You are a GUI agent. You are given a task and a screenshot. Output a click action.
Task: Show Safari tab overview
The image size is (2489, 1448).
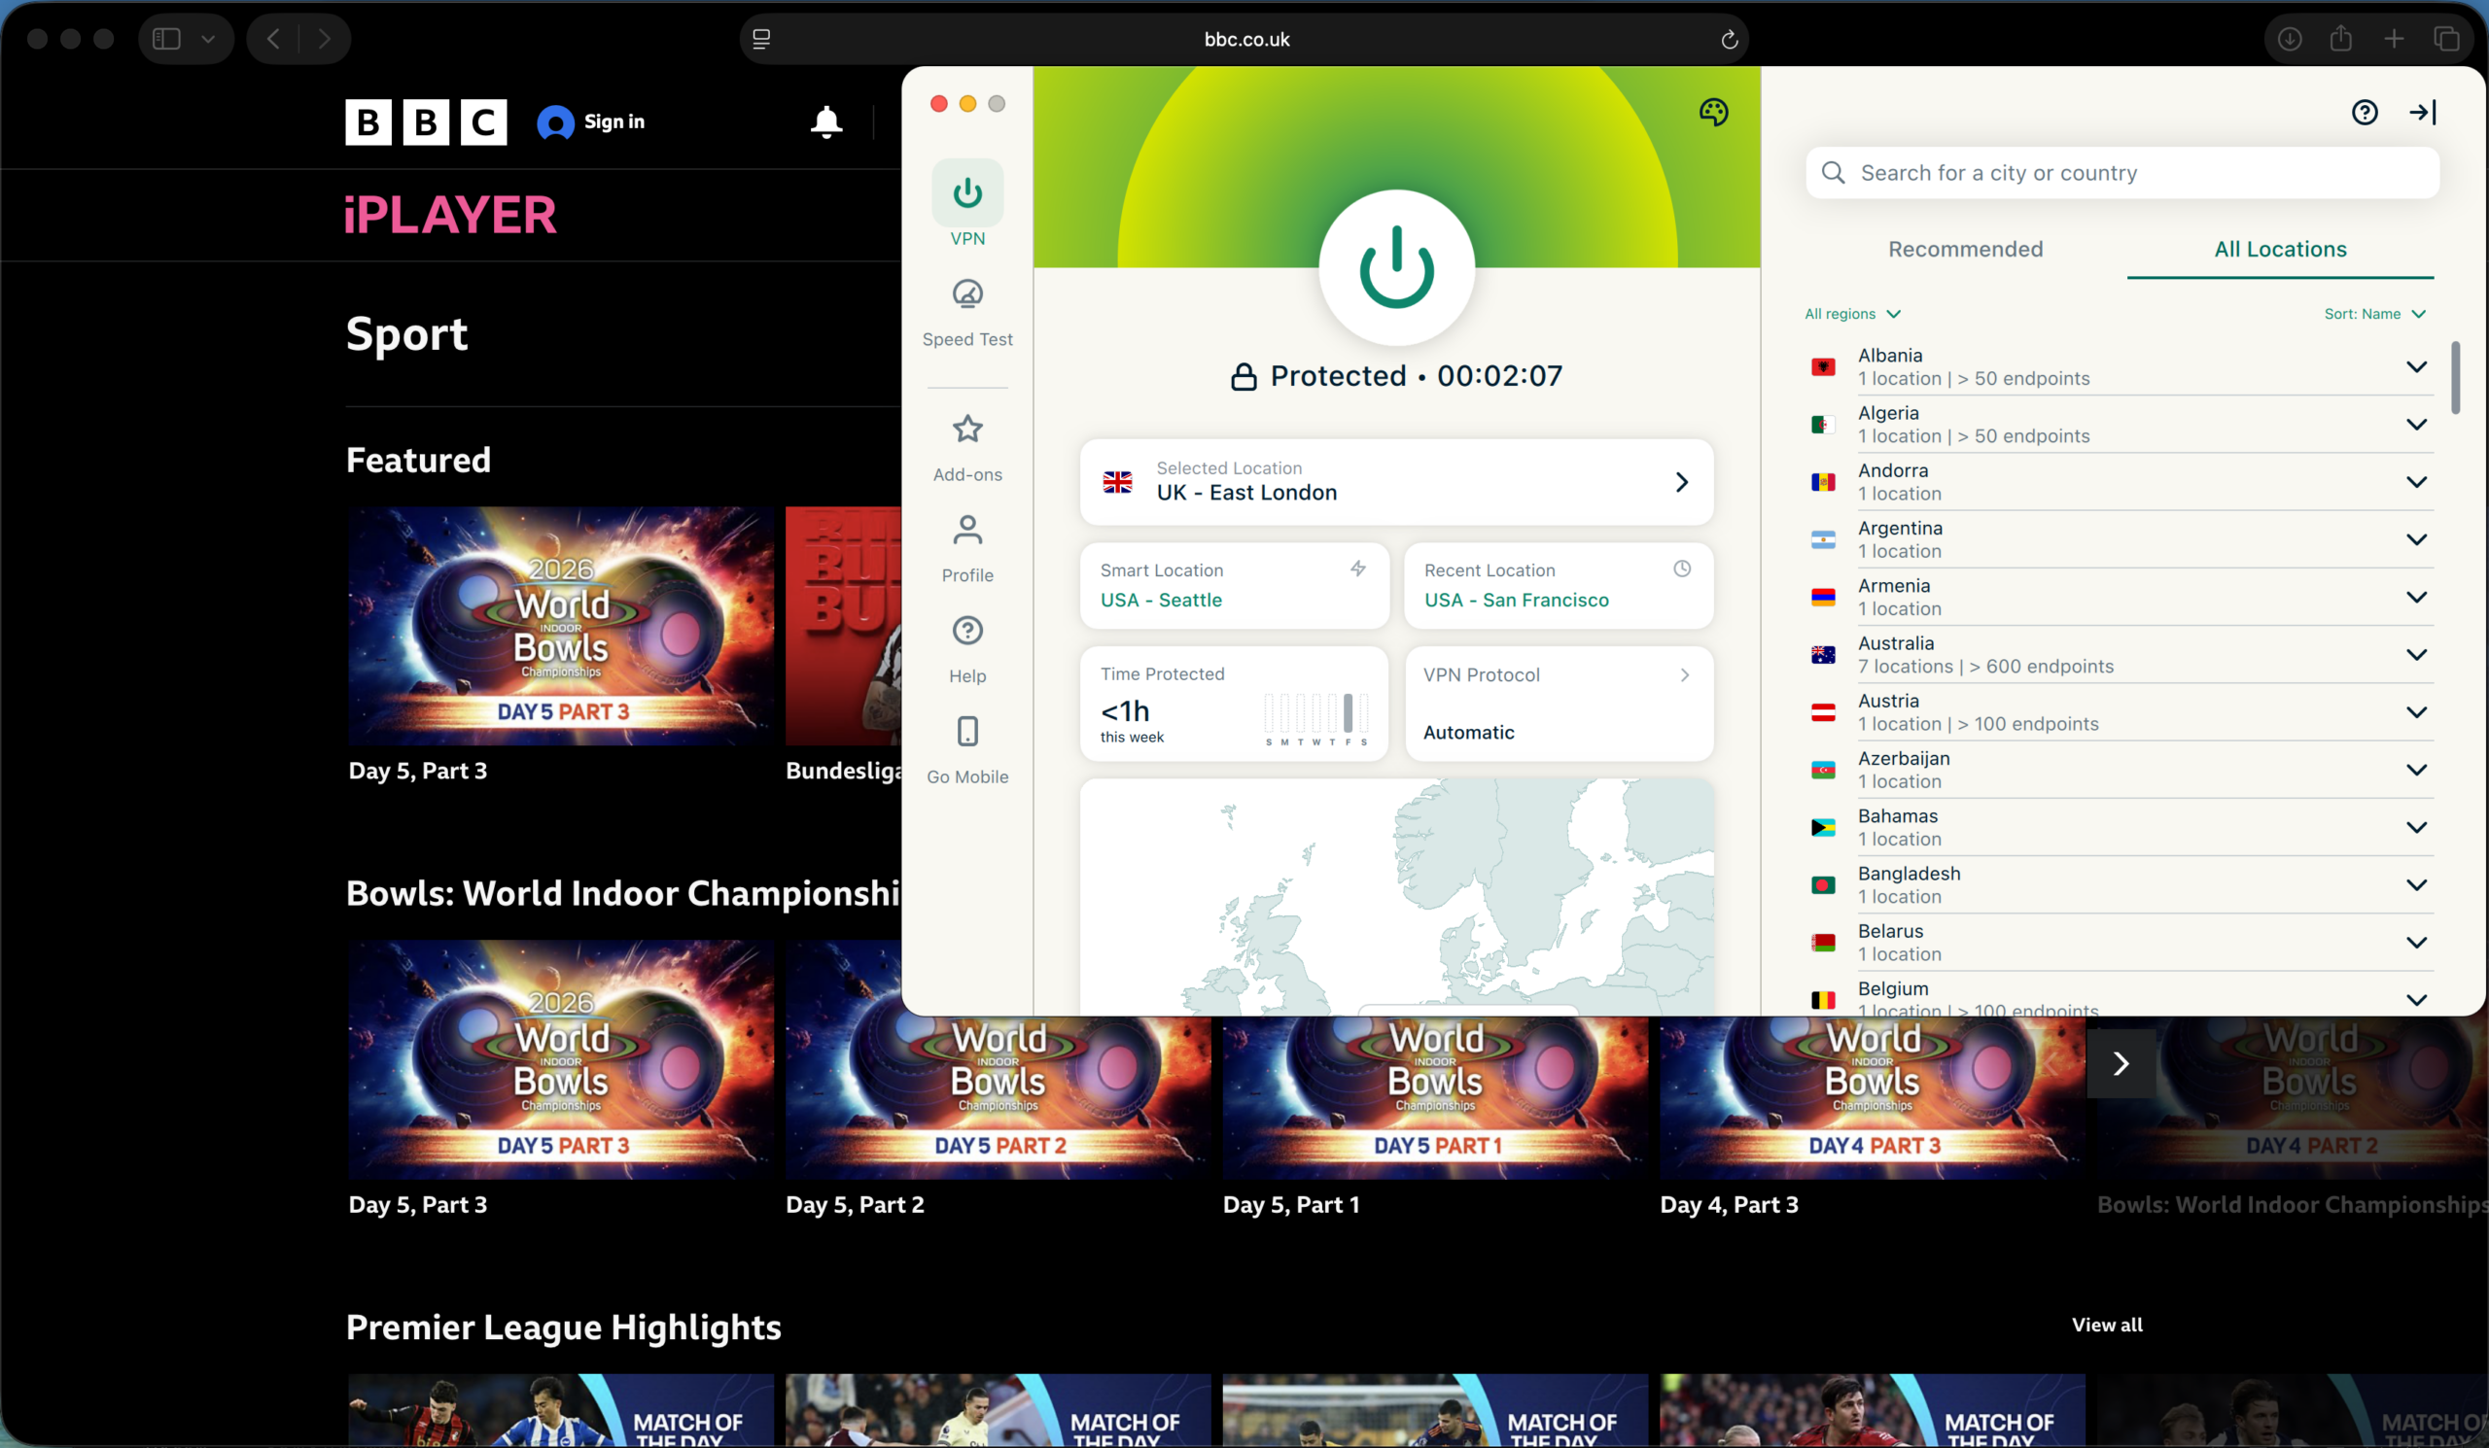pyautogui.click(x=2446, y=39)
